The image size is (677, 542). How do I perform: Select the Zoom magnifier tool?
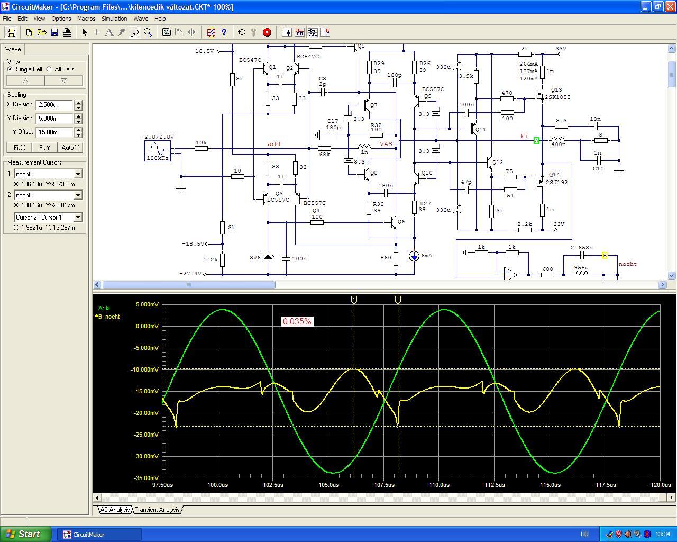(148, 32)
